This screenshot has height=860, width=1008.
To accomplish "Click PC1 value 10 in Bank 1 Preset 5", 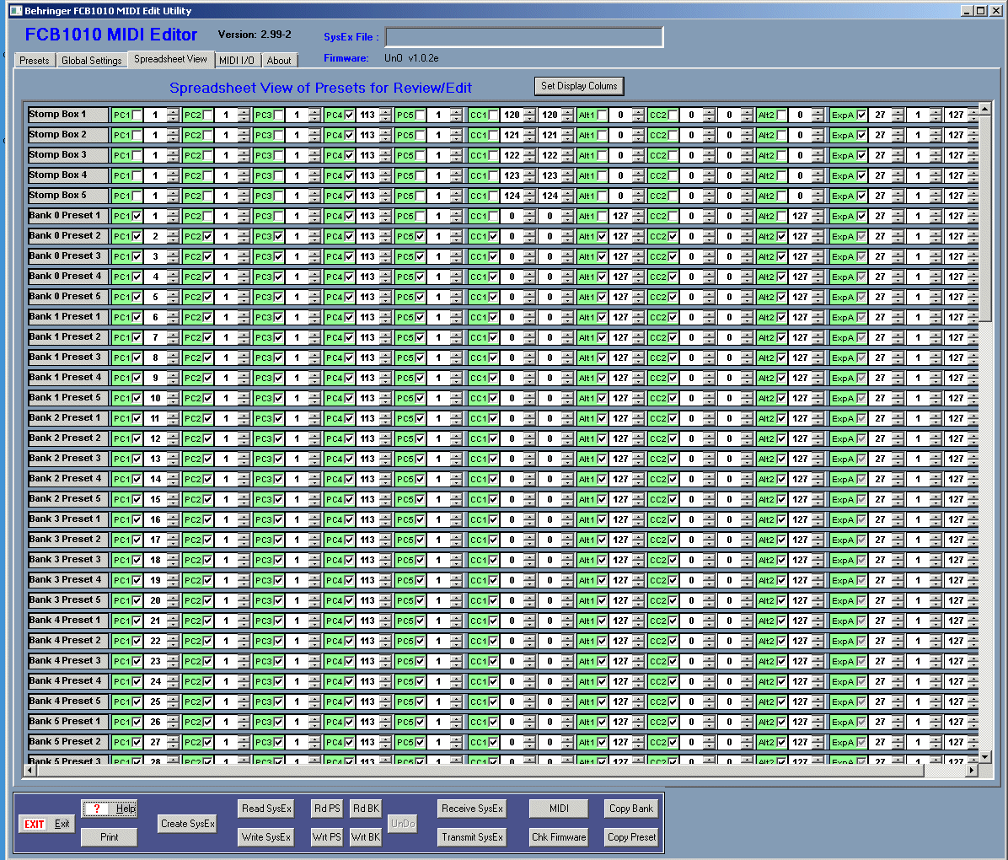I will point(155,398).
